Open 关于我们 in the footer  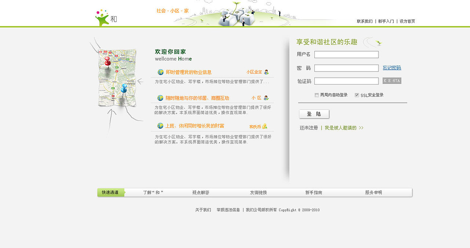point(203,210)
